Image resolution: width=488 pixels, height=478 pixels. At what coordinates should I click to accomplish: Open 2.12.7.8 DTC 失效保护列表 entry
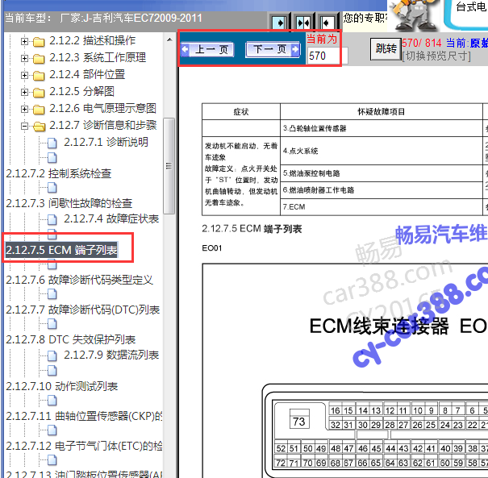pyautogui.click(x=71, y=339)
